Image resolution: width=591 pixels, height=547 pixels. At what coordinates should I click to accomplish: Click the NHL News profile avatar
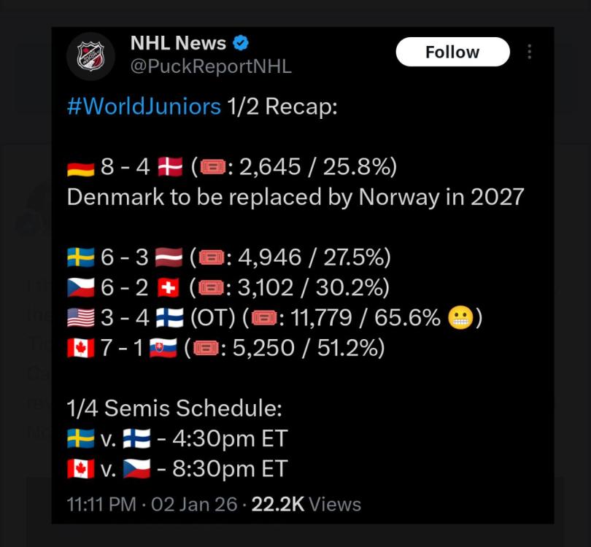(x=91, y=56)
